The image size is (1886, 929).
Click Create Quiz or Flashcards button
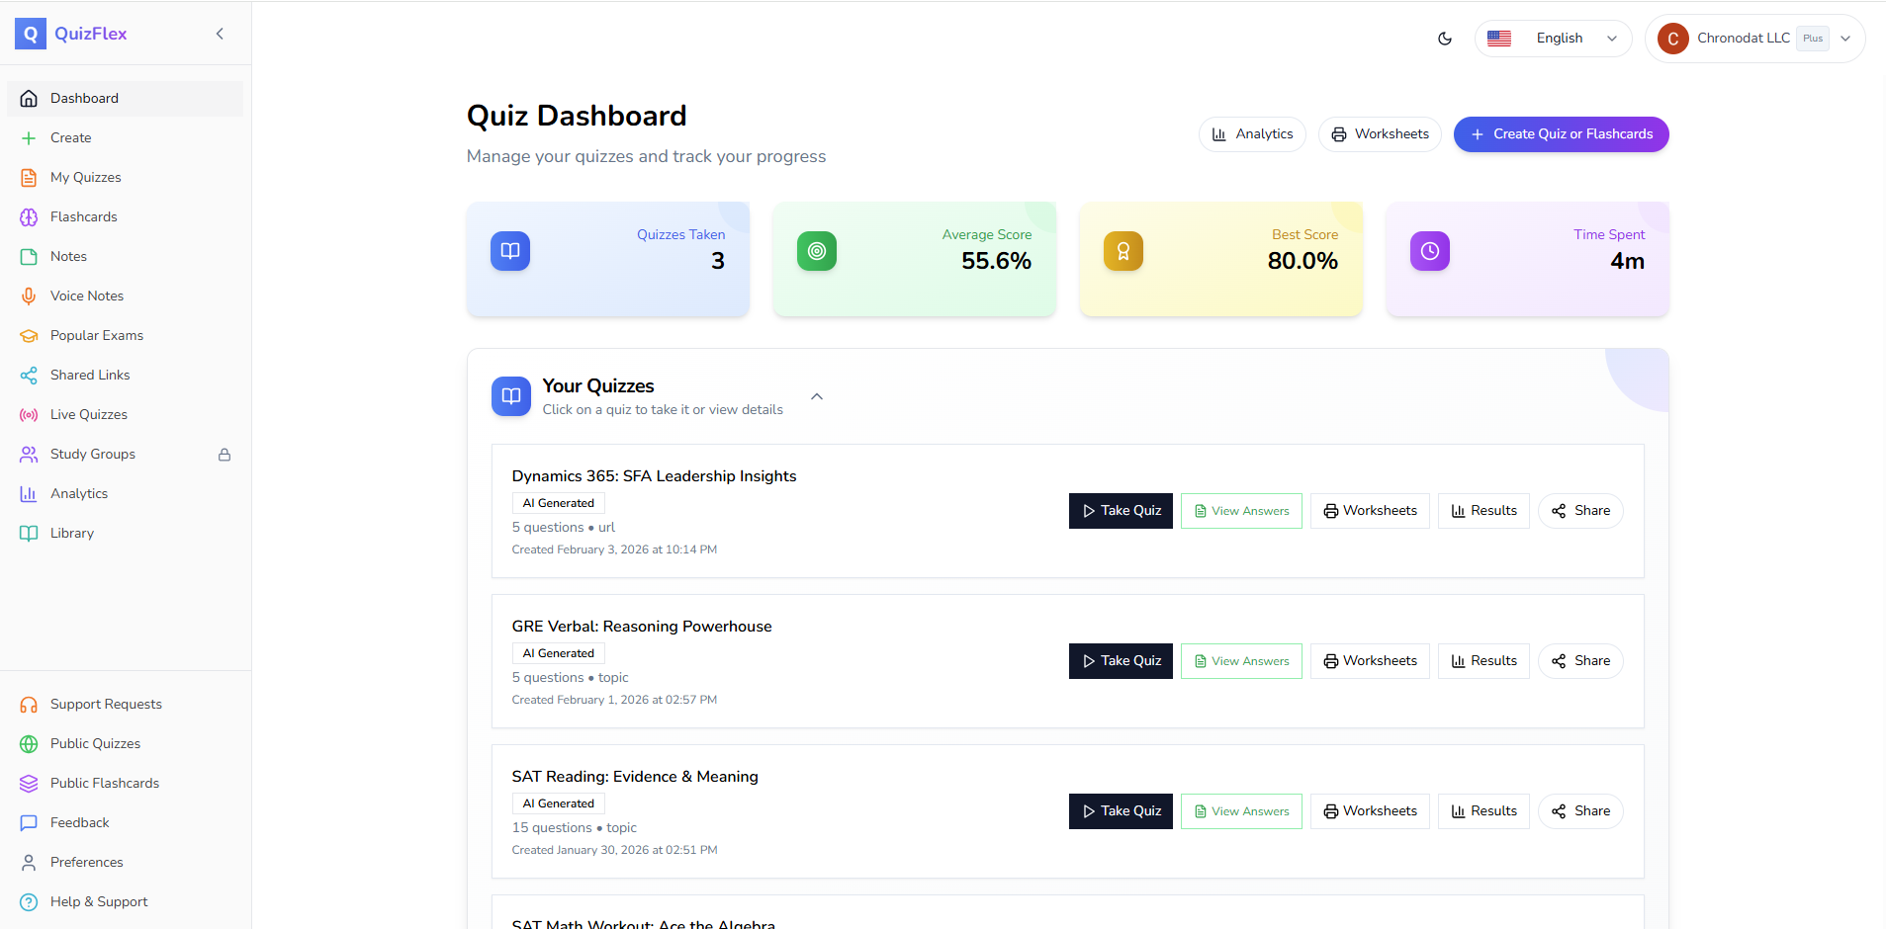[1560, 133]
